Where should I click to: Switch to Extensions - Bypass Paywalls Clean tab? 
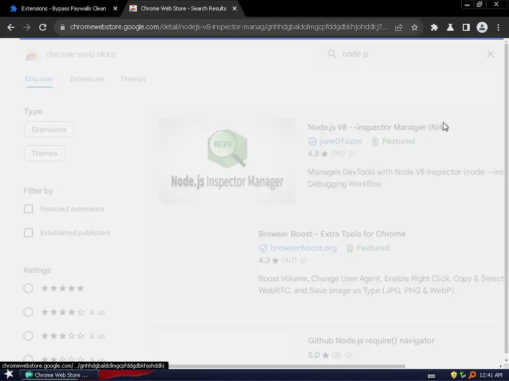pyautogui.click(x=63, y=9)
